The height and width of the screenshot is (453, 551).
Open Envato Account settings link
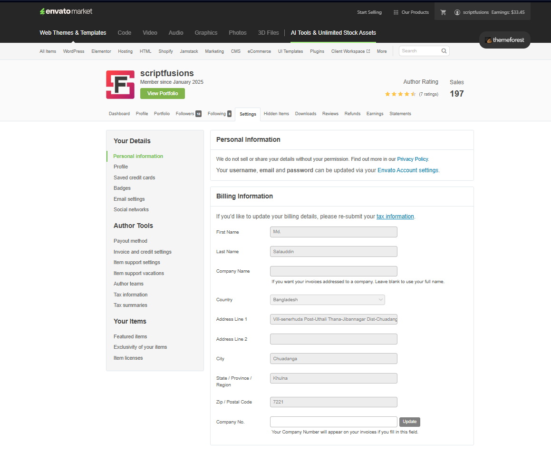408,170
